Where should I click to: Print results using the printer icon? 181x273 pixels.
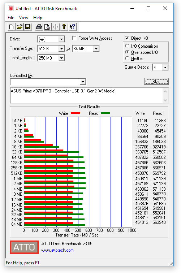coord(39,27)
